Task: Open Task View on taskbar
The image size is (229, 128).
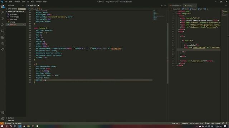Action: tap(15, 126)
